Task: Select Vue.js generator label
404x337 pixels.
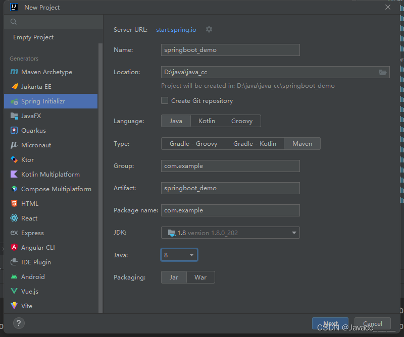Action: tap(30, 292)
